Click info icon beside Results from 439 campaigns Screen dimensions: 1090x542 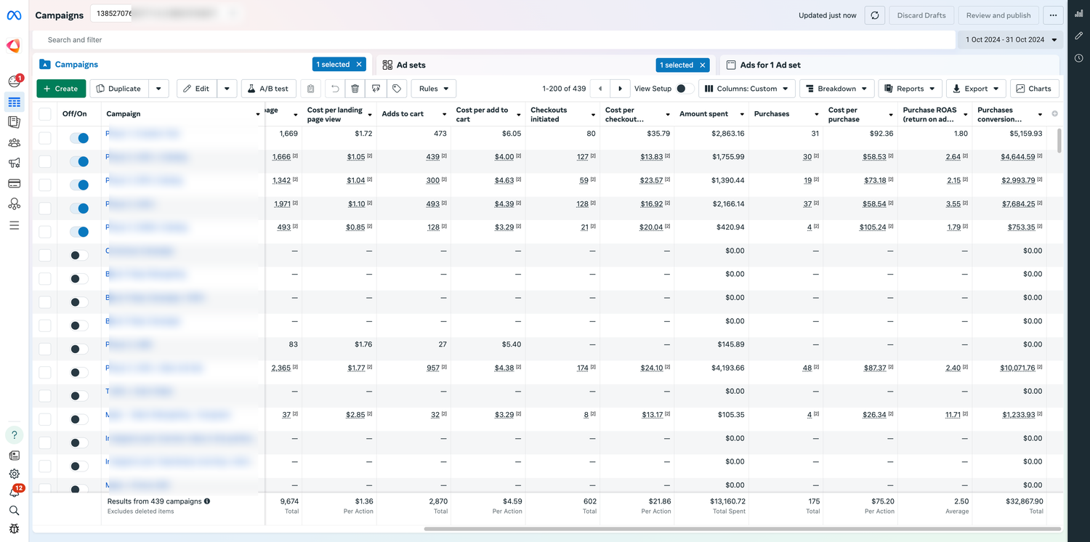tap(207, 501)
